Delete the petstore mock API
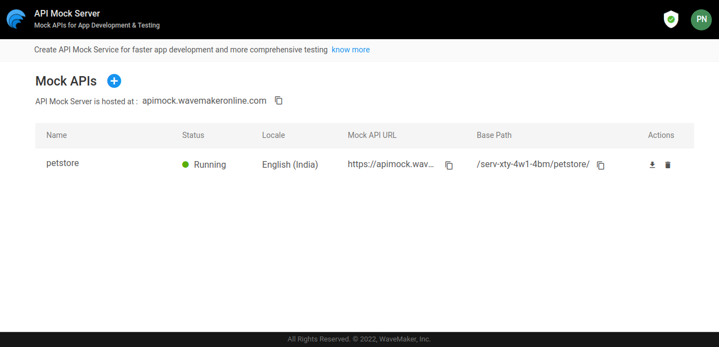 point(668,165)
